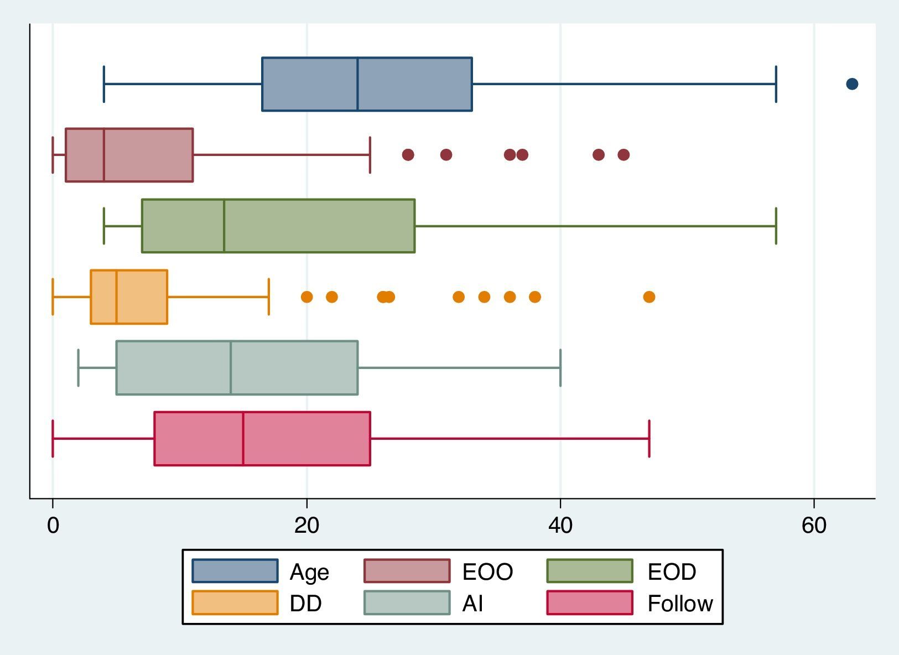This screenshot has height=655, width=899.
Task: Click the pink Follow legend swatch
Action: pyautogui.click(x=590, y=602)
